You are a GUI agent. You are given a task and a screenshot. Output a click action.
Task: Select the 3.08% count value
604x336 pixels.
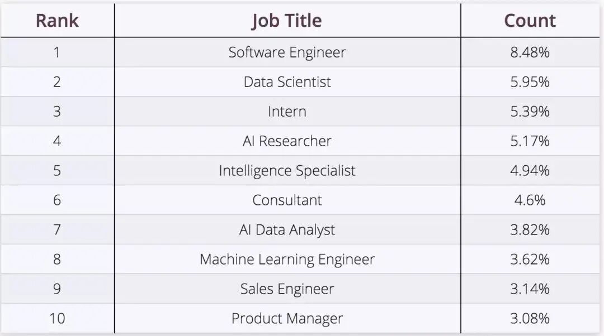click(x=530, y=319)
